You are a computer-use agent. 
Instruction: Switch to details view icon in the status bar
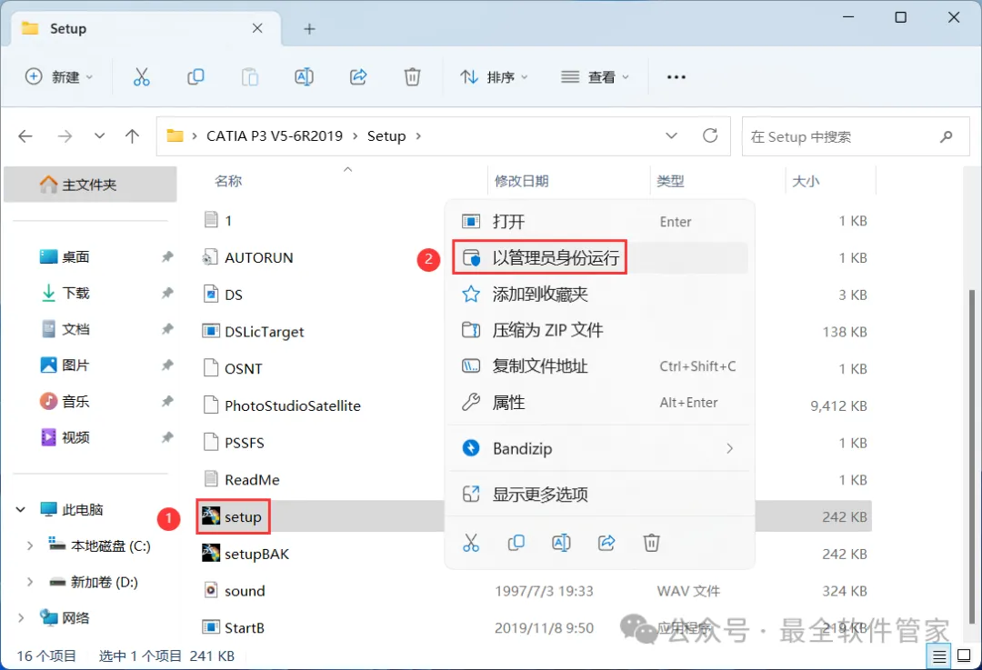[x=939, y=656]
